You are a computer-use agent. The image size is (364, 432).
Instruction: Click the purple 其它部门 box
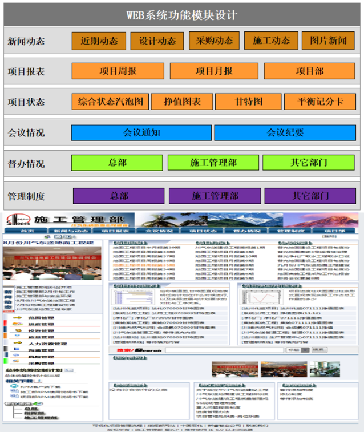(x=310, y=196)
